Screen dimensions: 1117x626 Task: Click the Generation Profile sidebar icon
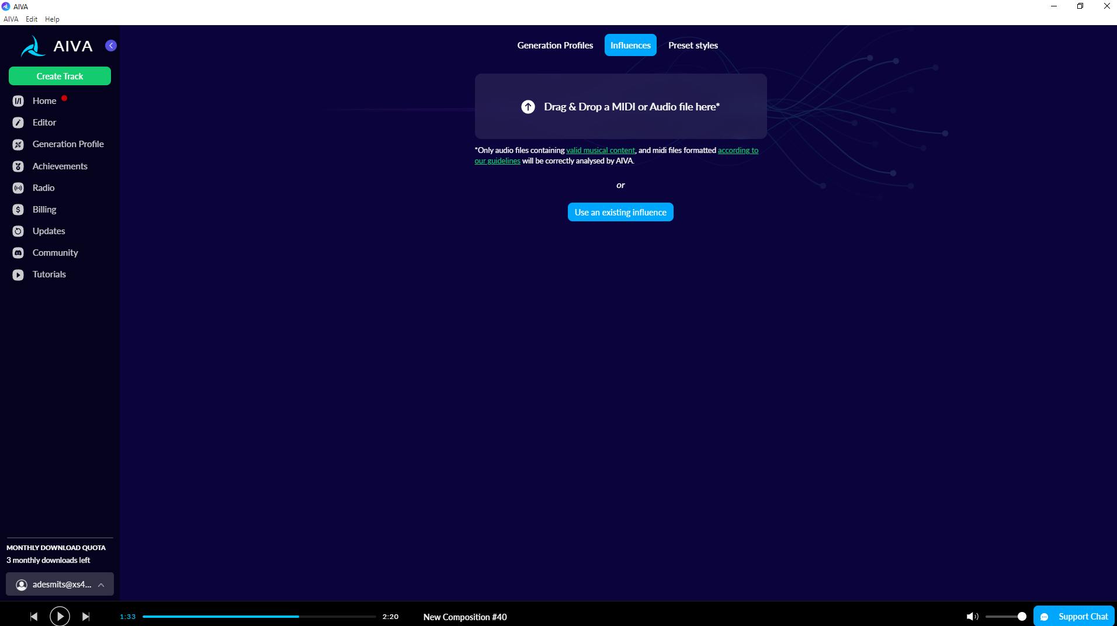18,144
